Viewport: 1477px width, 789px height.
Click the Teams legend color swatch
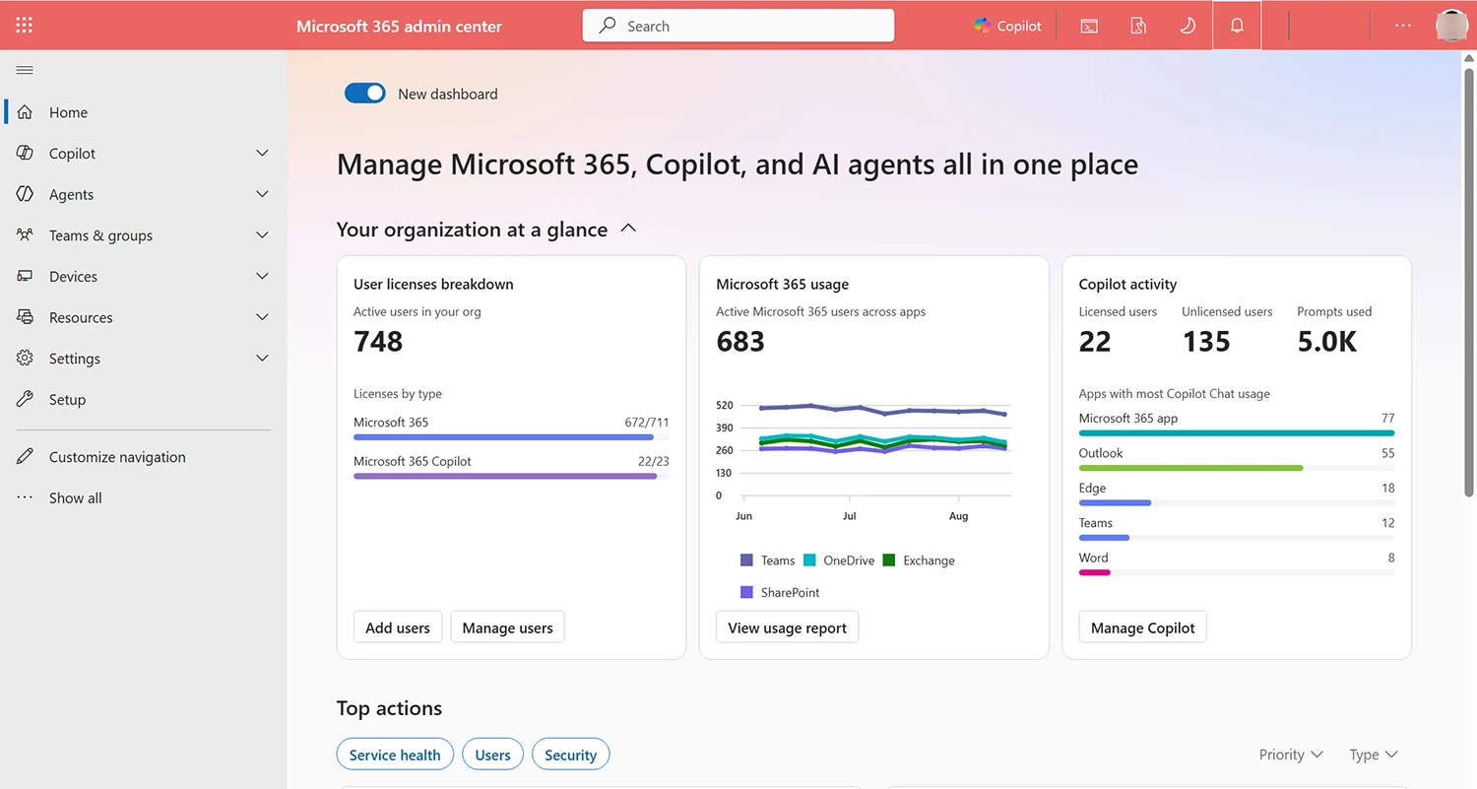(746, 560)
